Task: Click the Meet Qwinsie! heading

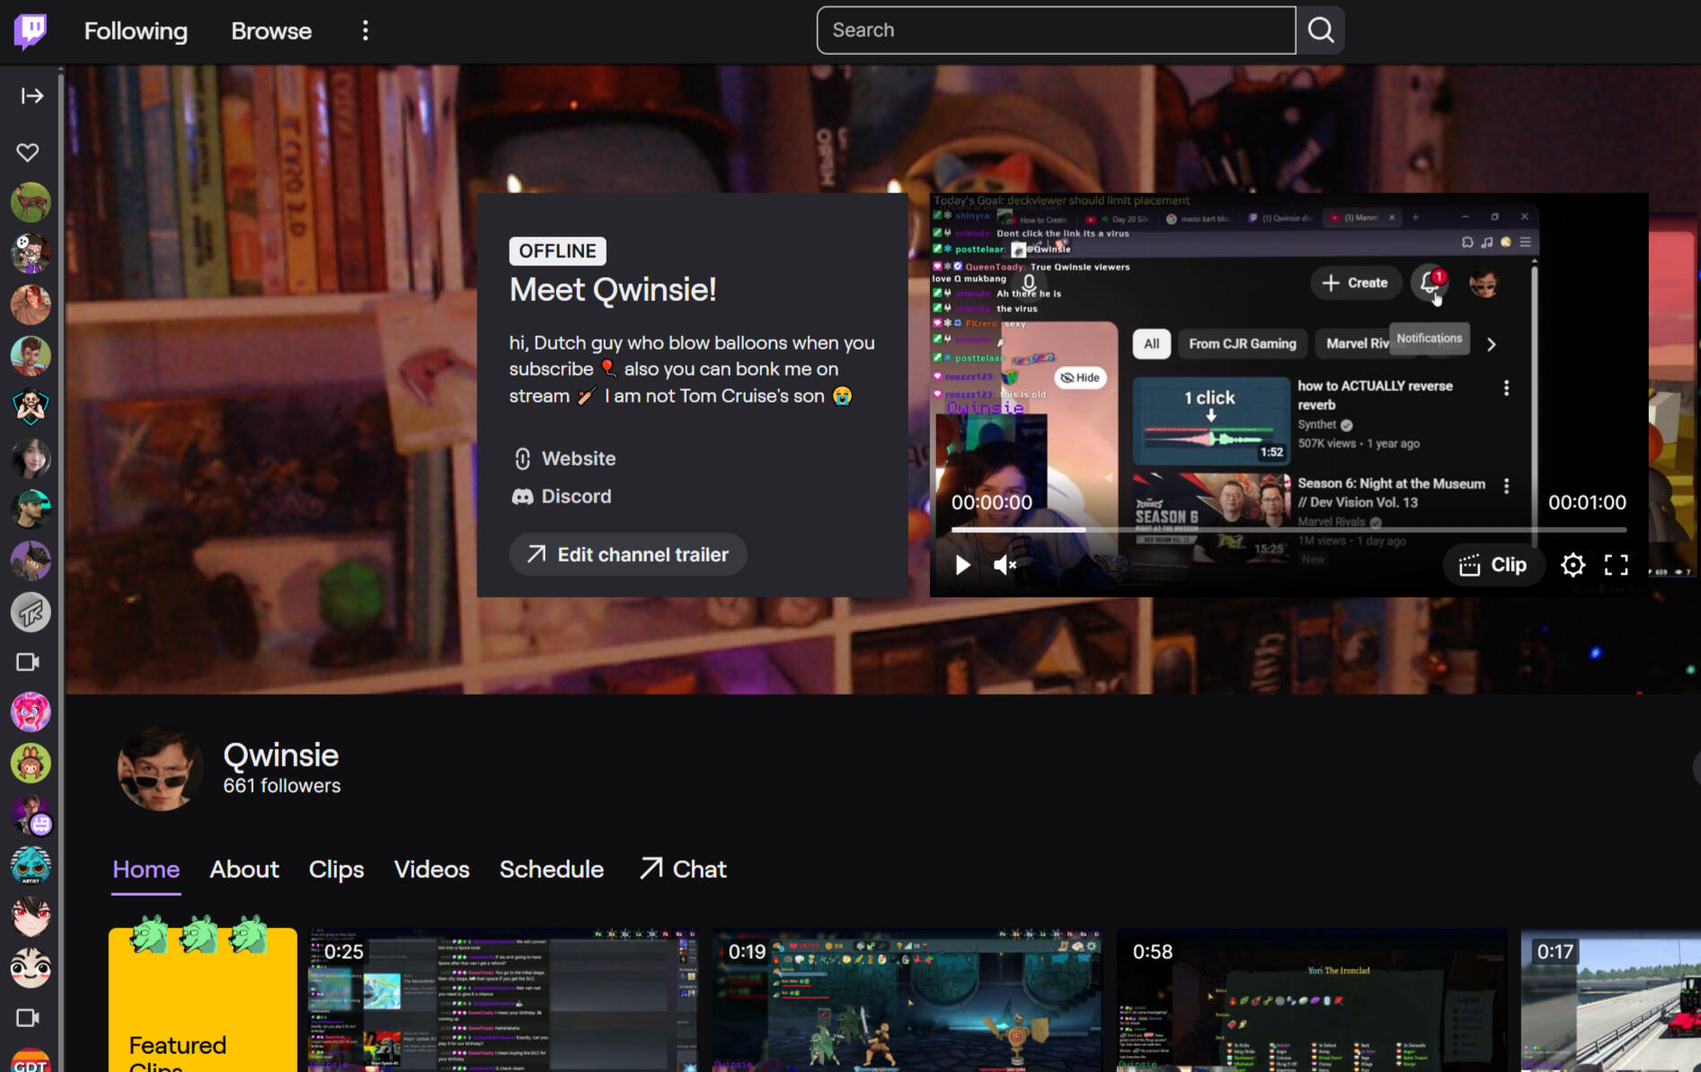Action: [613, 290]
